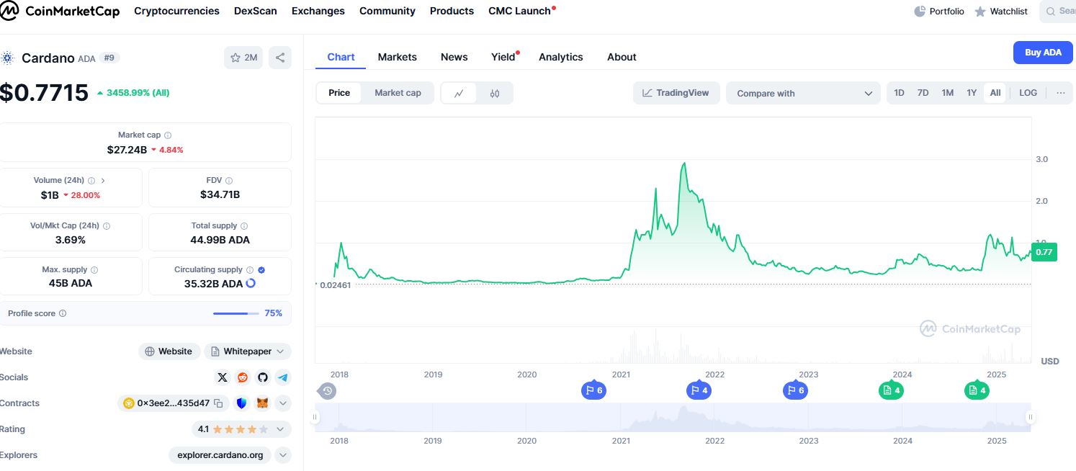Toggle LOG scale on chart
Screen dimensions: 1076x471
click(x=1028, y=93)
